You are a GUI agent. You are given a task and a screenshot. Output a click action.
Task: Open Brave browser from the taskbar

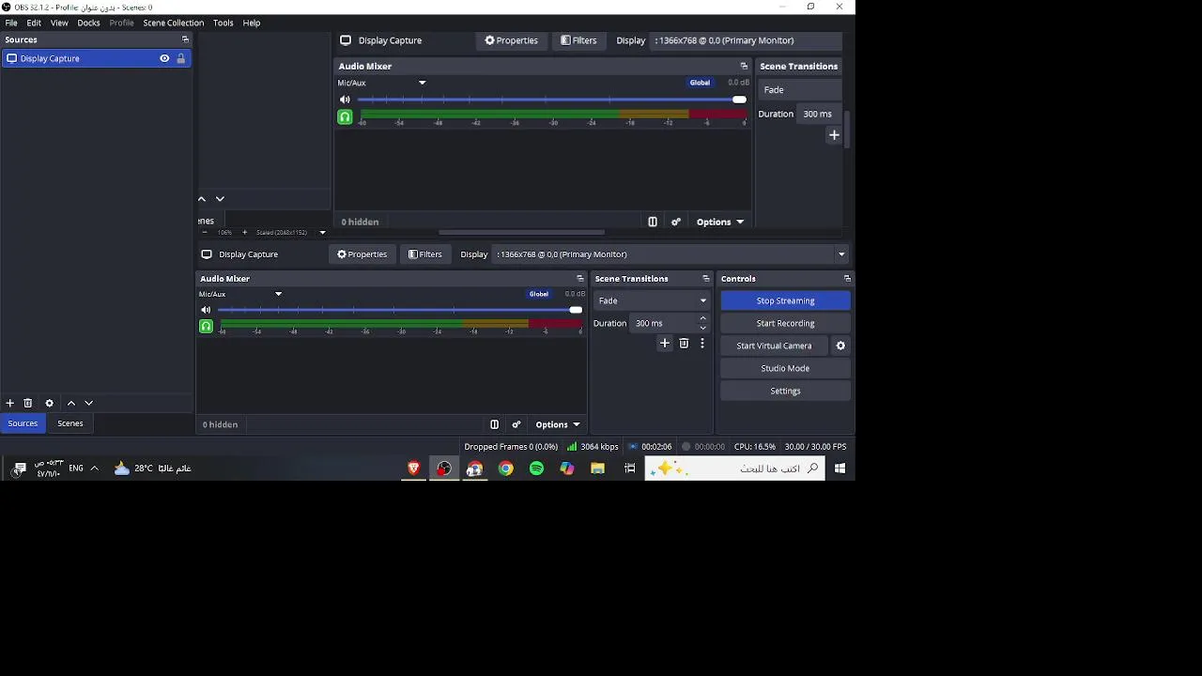point(413,469)
